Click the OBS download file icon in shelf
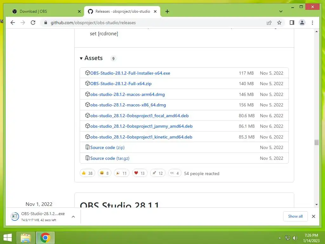Viewport: 325px width, 244px height. coord(15,216)
